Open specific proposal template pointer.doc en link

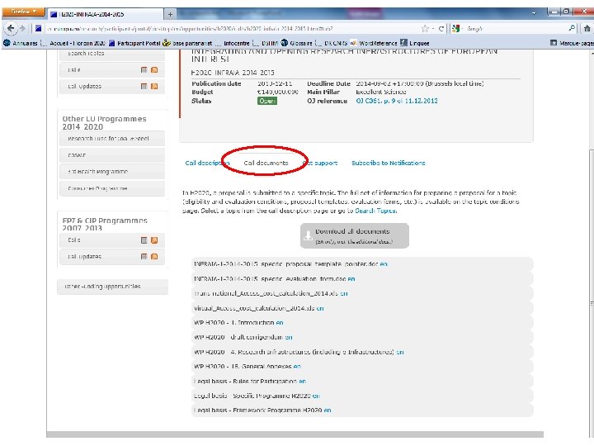coord(384,264)
